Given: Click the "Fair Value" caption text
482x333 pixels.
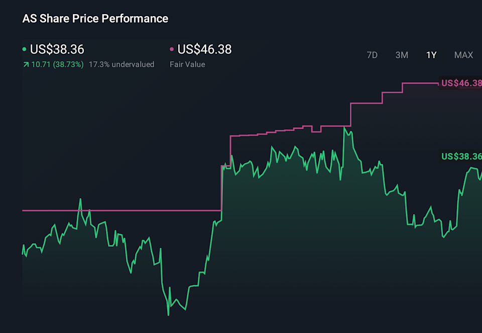Looking at the screenshot, I should pos(187,65).
